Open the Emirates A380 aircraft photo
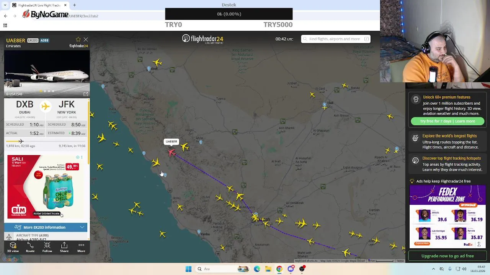 (x=47, y=74)
